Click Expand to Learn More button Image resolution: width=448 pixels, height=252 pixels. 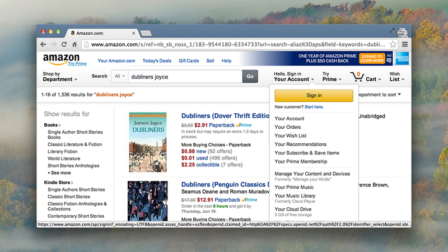[371, 59]
